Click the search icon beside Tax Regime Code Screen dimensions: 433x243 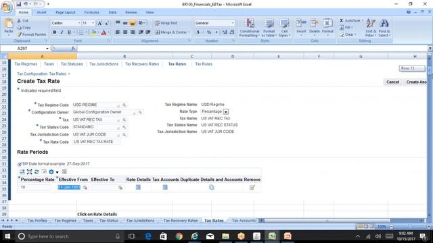coord(124,105)
